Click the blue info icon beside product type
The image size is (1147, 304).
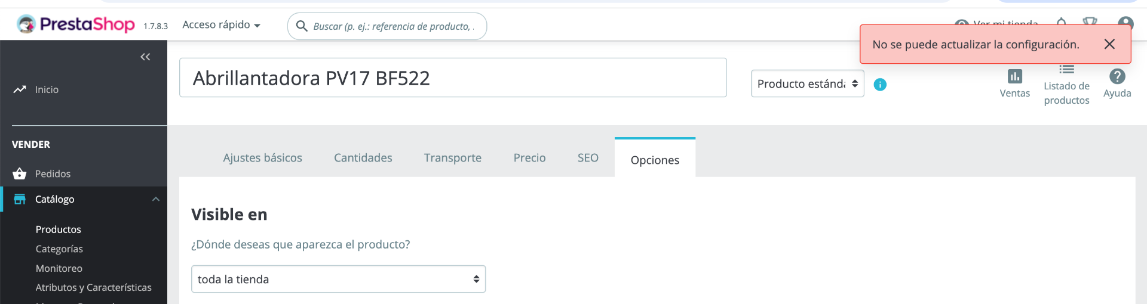point(880,85)
